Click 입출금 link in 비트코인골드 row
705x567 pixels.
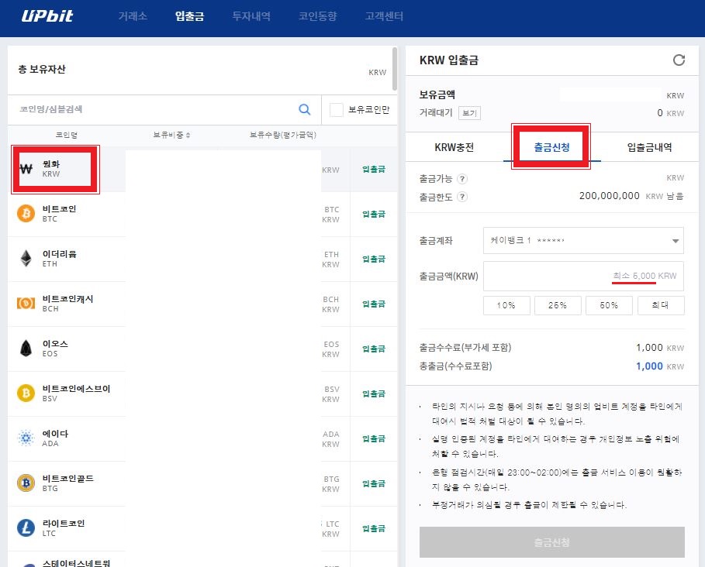(374, 483)
